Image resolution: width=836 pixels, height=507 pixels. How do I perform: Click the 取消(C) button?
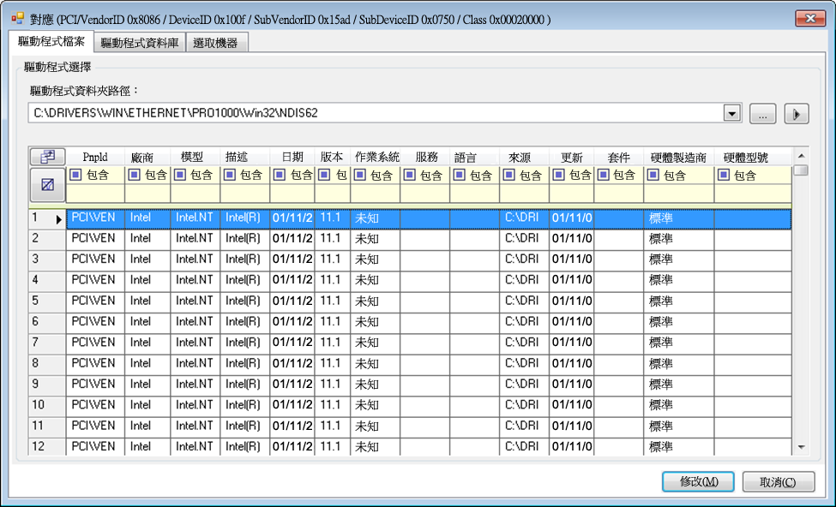778,481
